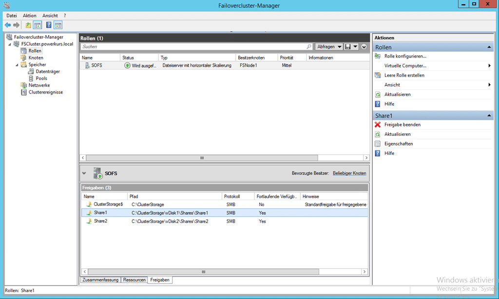The image size is (499, 299).
Task: Click the Failovercluster-Manager title bar app icon
Action: [6, 5]
